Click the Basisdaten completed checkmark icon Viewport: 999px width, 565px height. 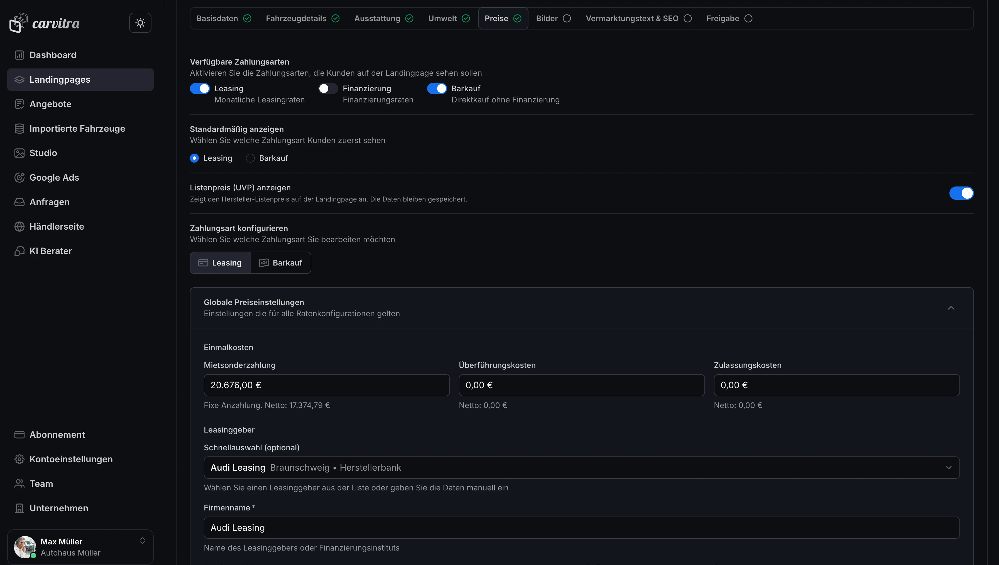247,18
